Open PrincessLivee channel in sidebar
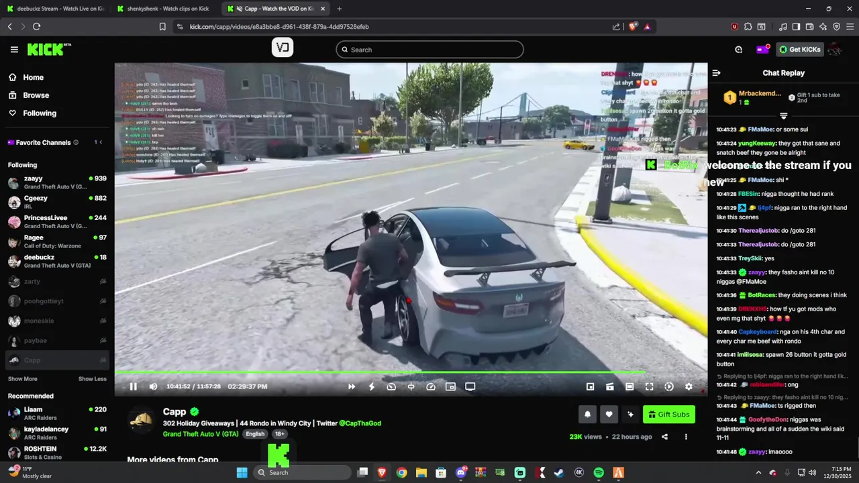859x483 pixels. click(x=57, y=222)
